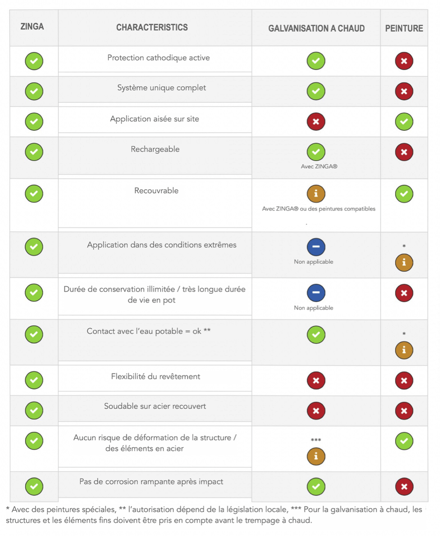Click blue minus icon in Application dans des conditions extrêmes row

(316, 247)
